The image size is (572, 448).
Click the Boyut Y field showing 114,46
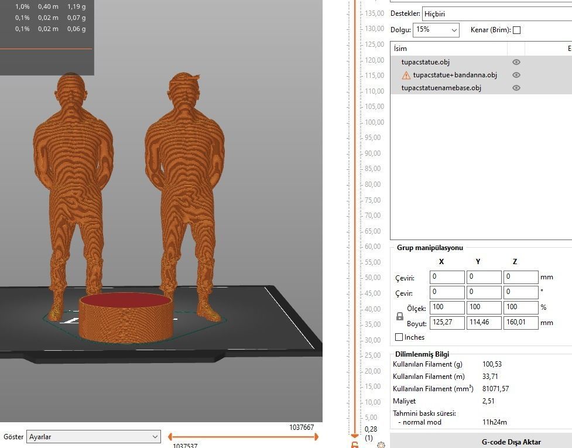484,323
